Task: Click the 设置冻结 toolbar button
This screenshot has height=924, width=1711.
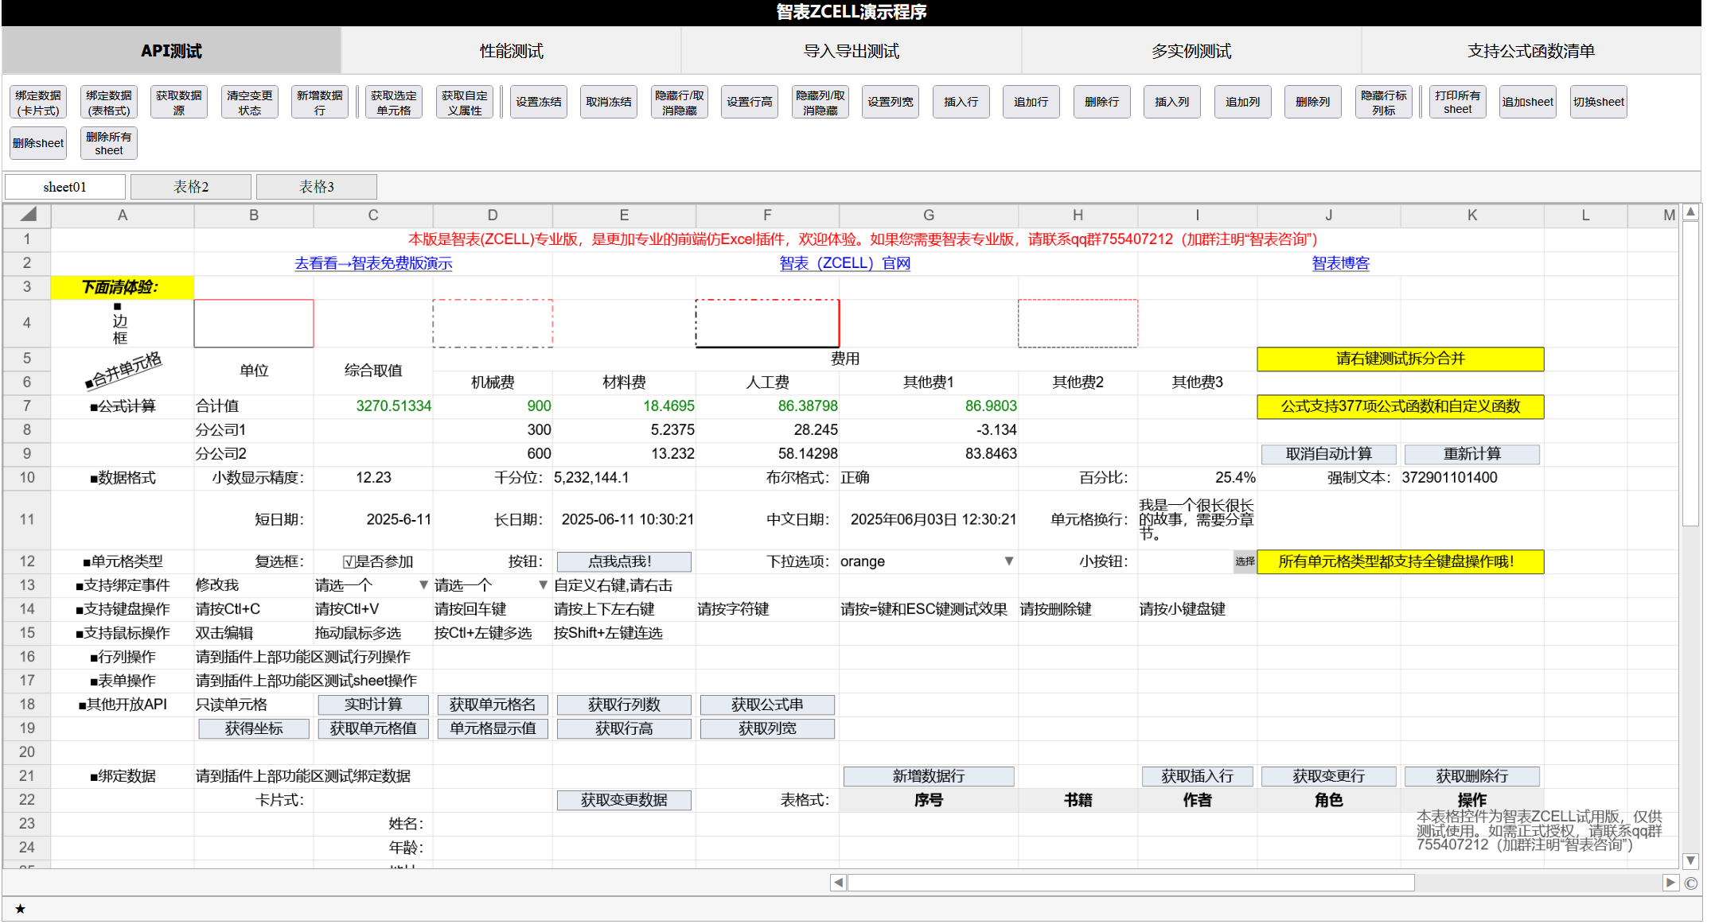Action: [x=538, y=102]
